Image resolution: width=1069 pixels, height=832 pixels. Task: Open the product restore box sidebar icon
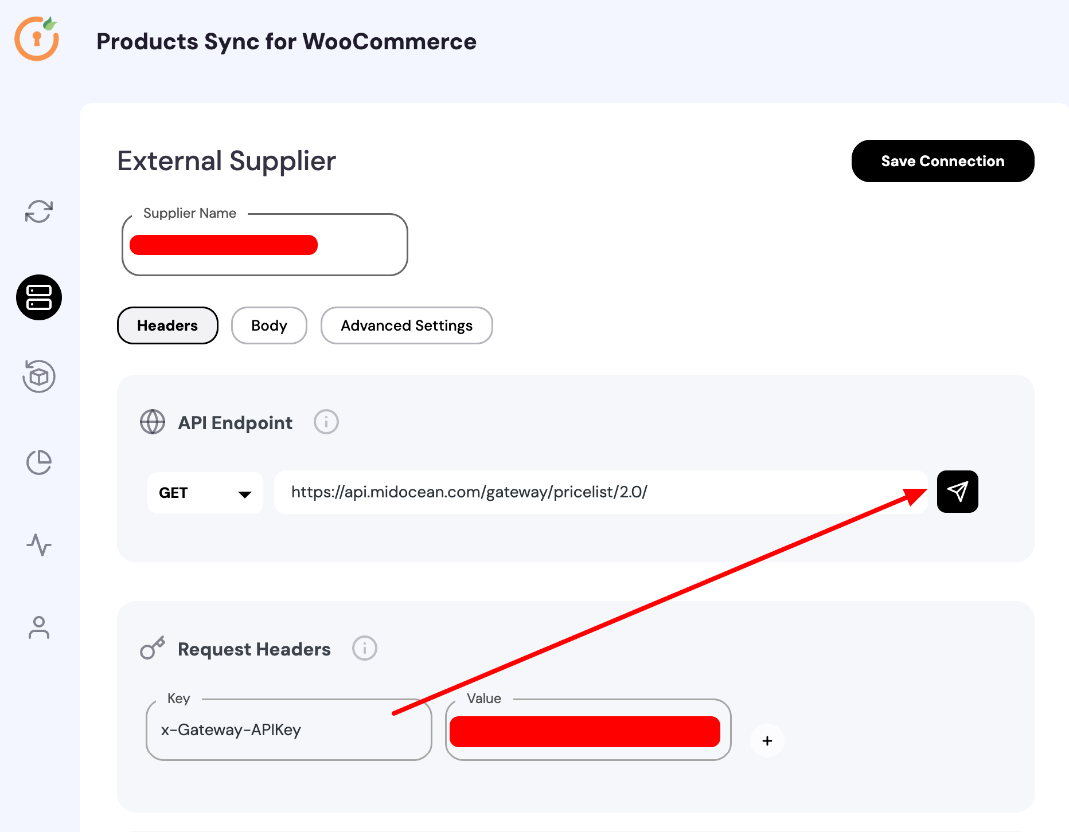point(39,376)
